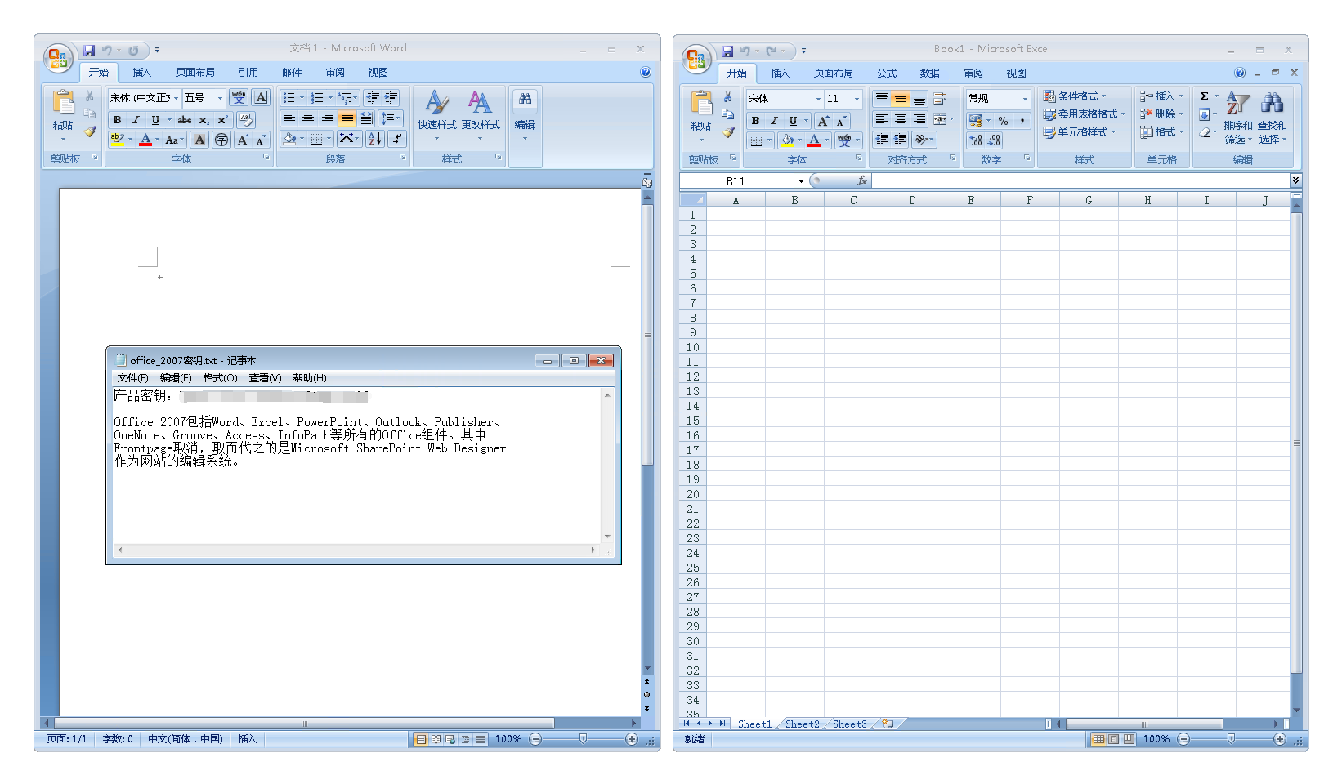The width and height of the screenshot is (1342, 784).
Task: Click Wrap Text icon in Excel alignment group
Action: click(940, 99)
